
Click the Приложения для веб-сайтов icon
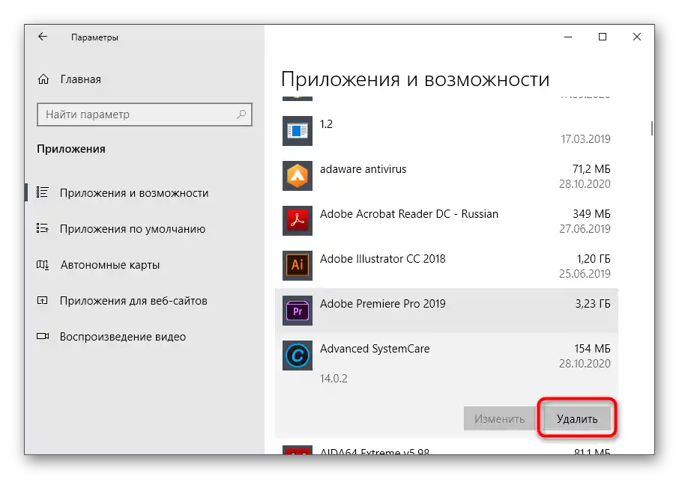[43, 300]
